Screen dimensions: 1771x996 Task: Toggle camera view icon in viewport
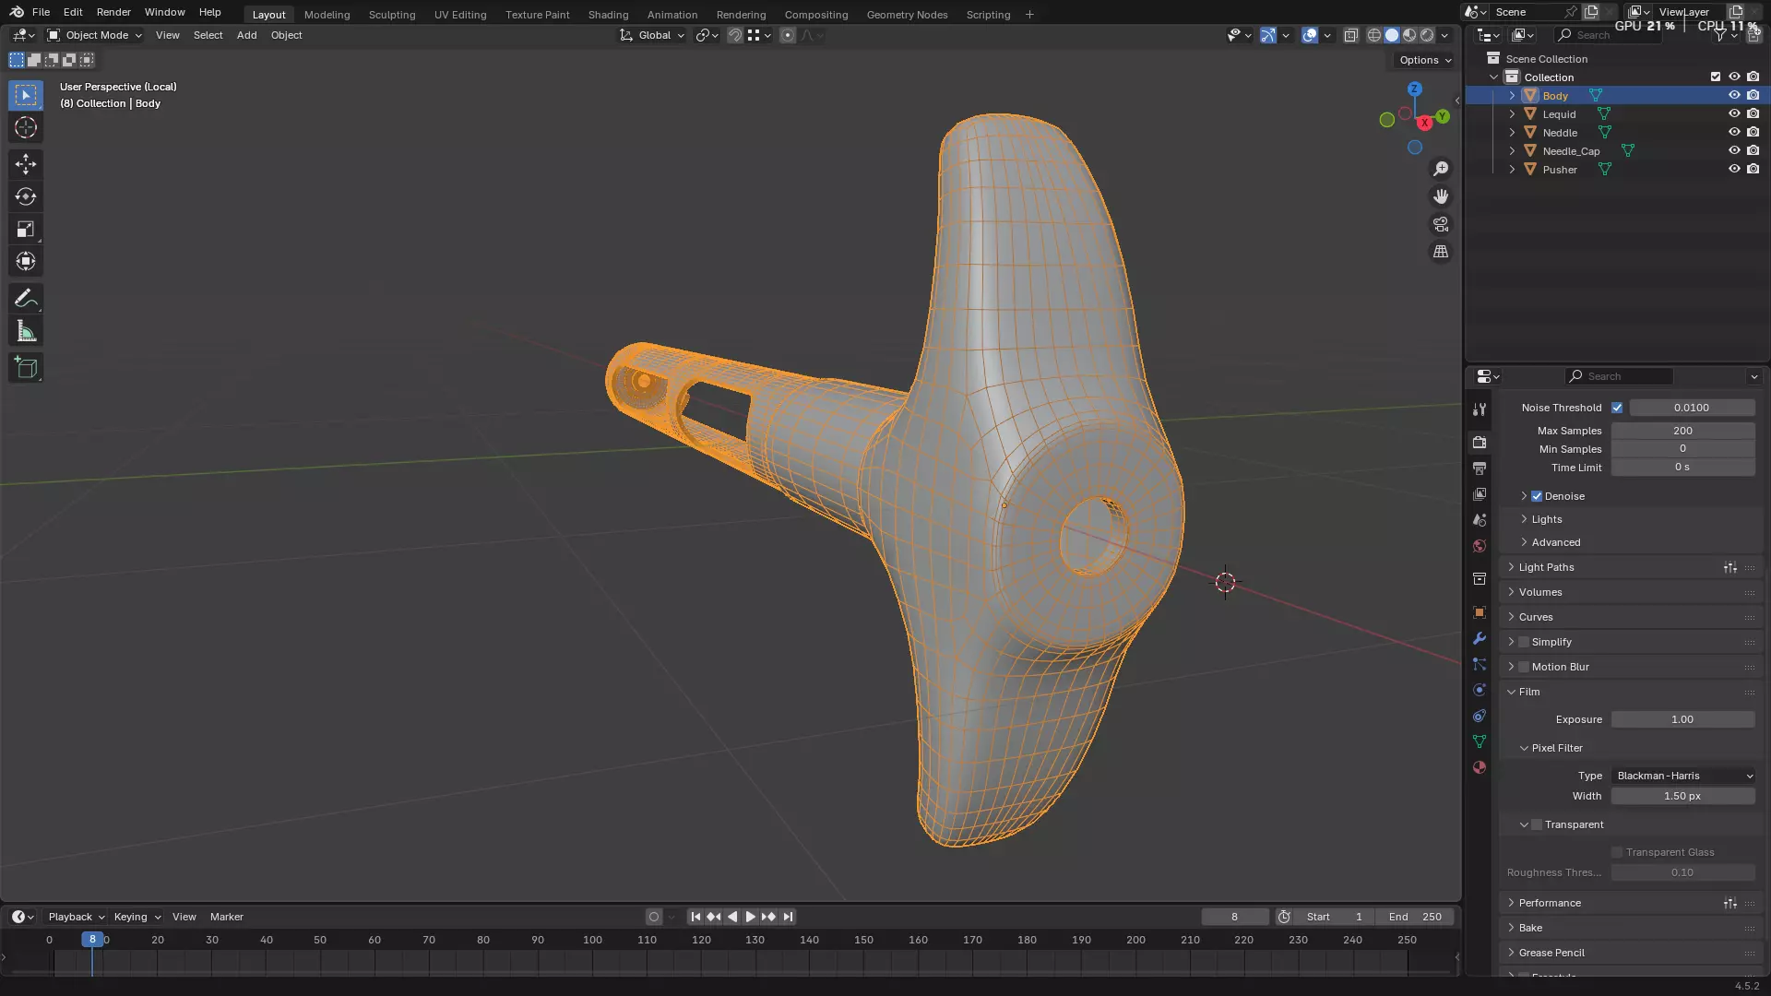(x=1441, y=224)
